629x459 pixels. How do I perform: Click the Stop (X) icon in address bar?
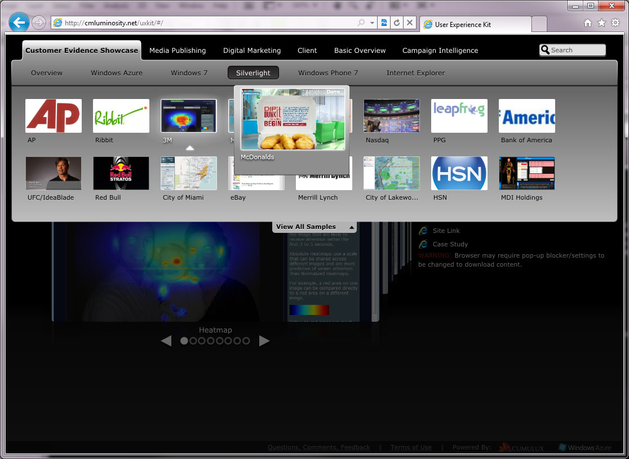coord(410,23)
